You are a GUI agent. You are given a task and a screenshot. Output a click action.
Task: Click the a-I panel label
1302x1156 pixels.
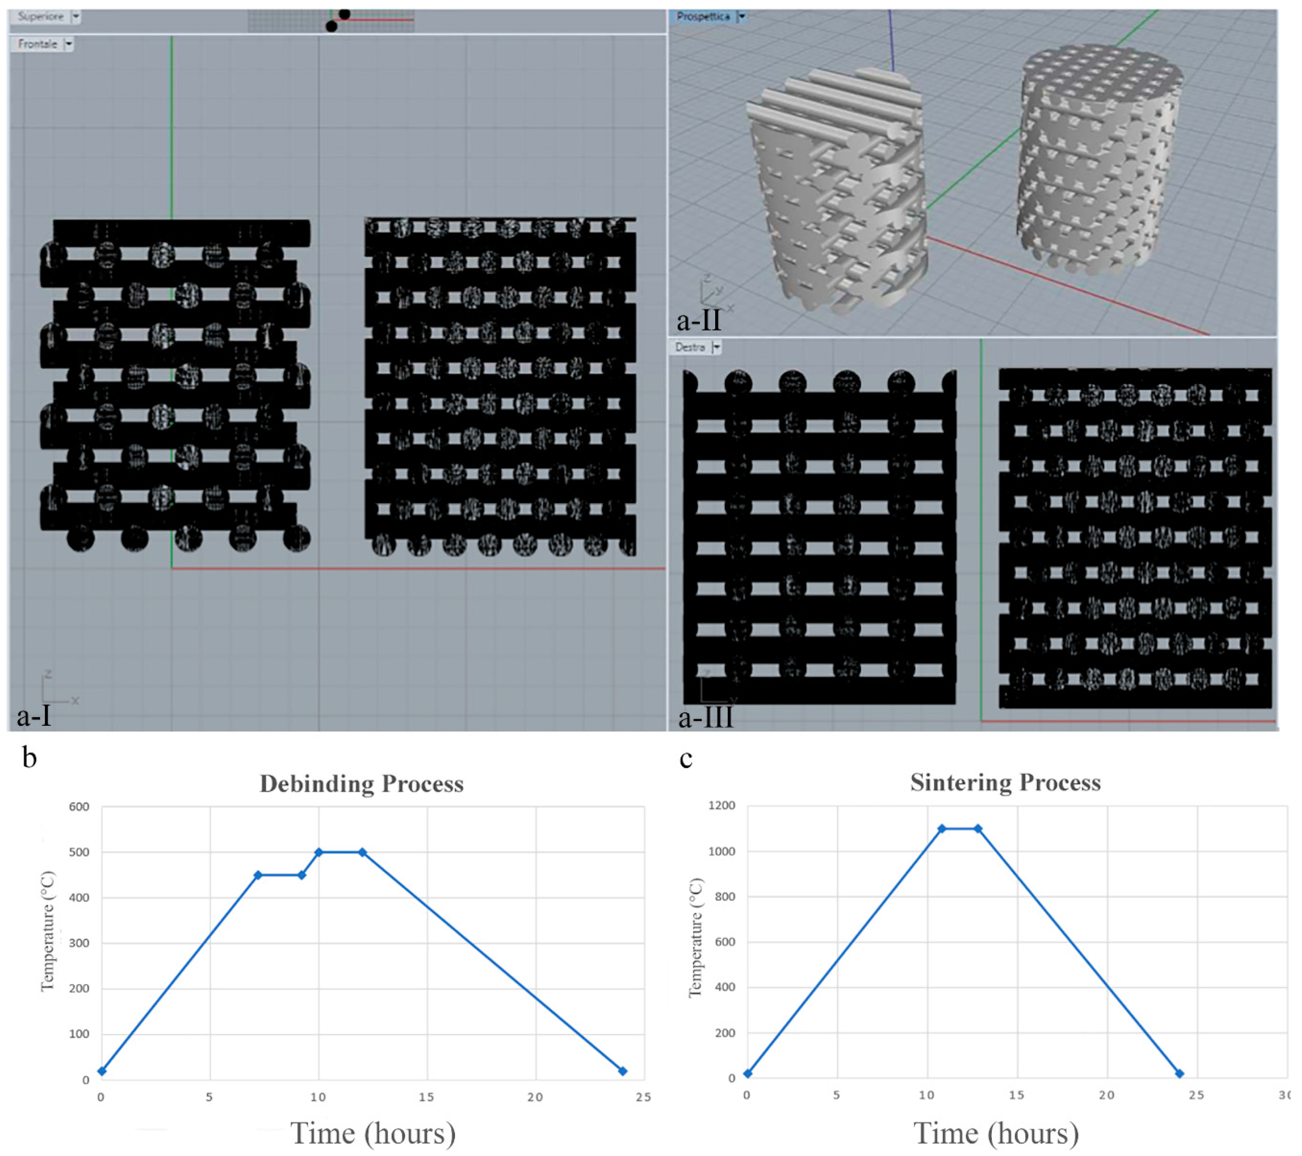pyautogui.click(x=34, y=716)
